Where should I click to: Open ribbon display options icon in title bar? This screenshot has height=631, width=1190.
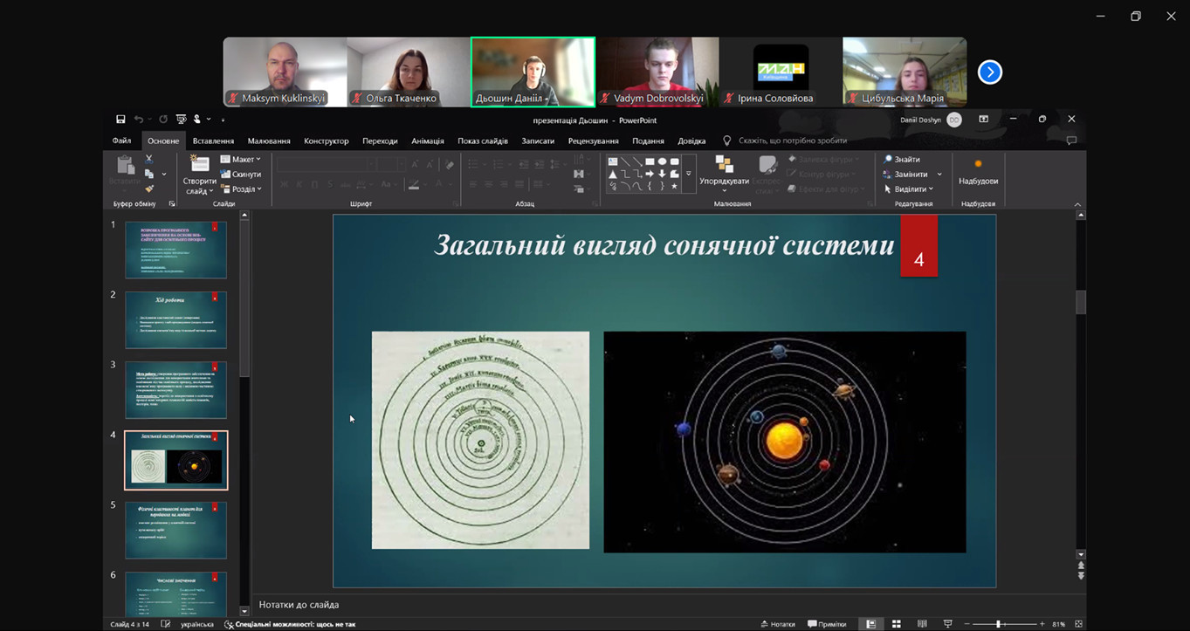[984, 120]
